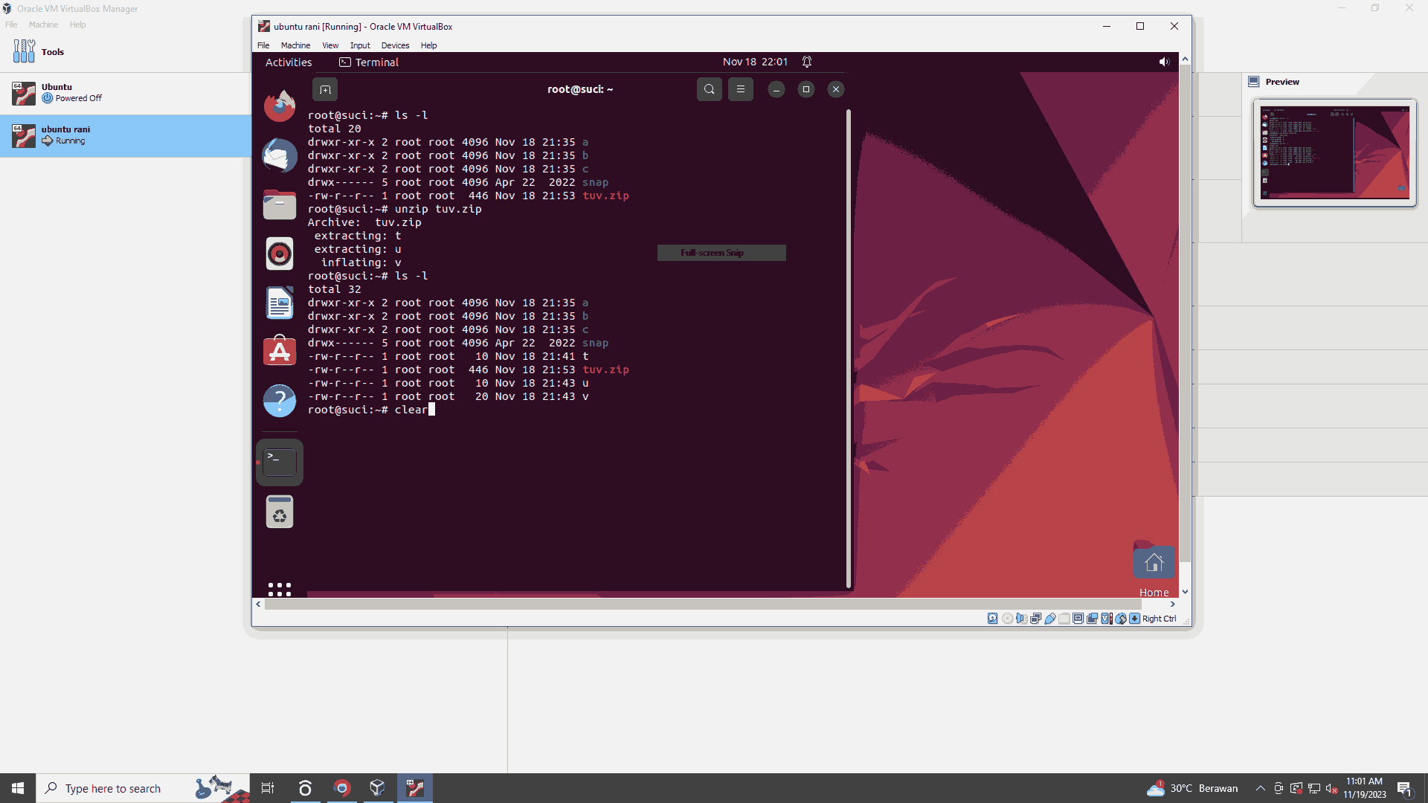The height and width of the screenshot is (803, 1428).
Task: Open VirtualBox VM taskbar button
Action: (x=415, y=788)
